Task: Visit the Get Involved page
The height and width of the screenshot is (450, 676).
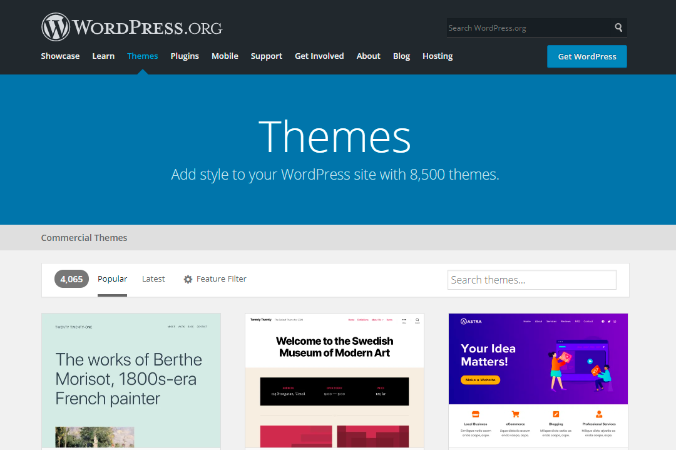Action: coord(319,56)
